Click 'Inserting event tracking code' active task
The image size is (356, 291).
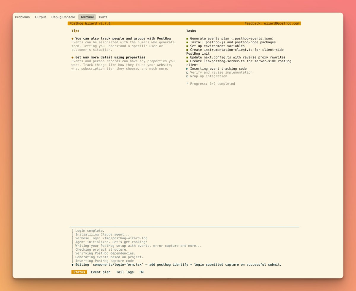pos(218,69)
